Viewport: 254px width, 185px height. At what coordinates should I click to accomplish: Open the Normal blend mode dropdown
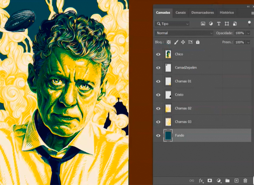[x=184, y=33]
